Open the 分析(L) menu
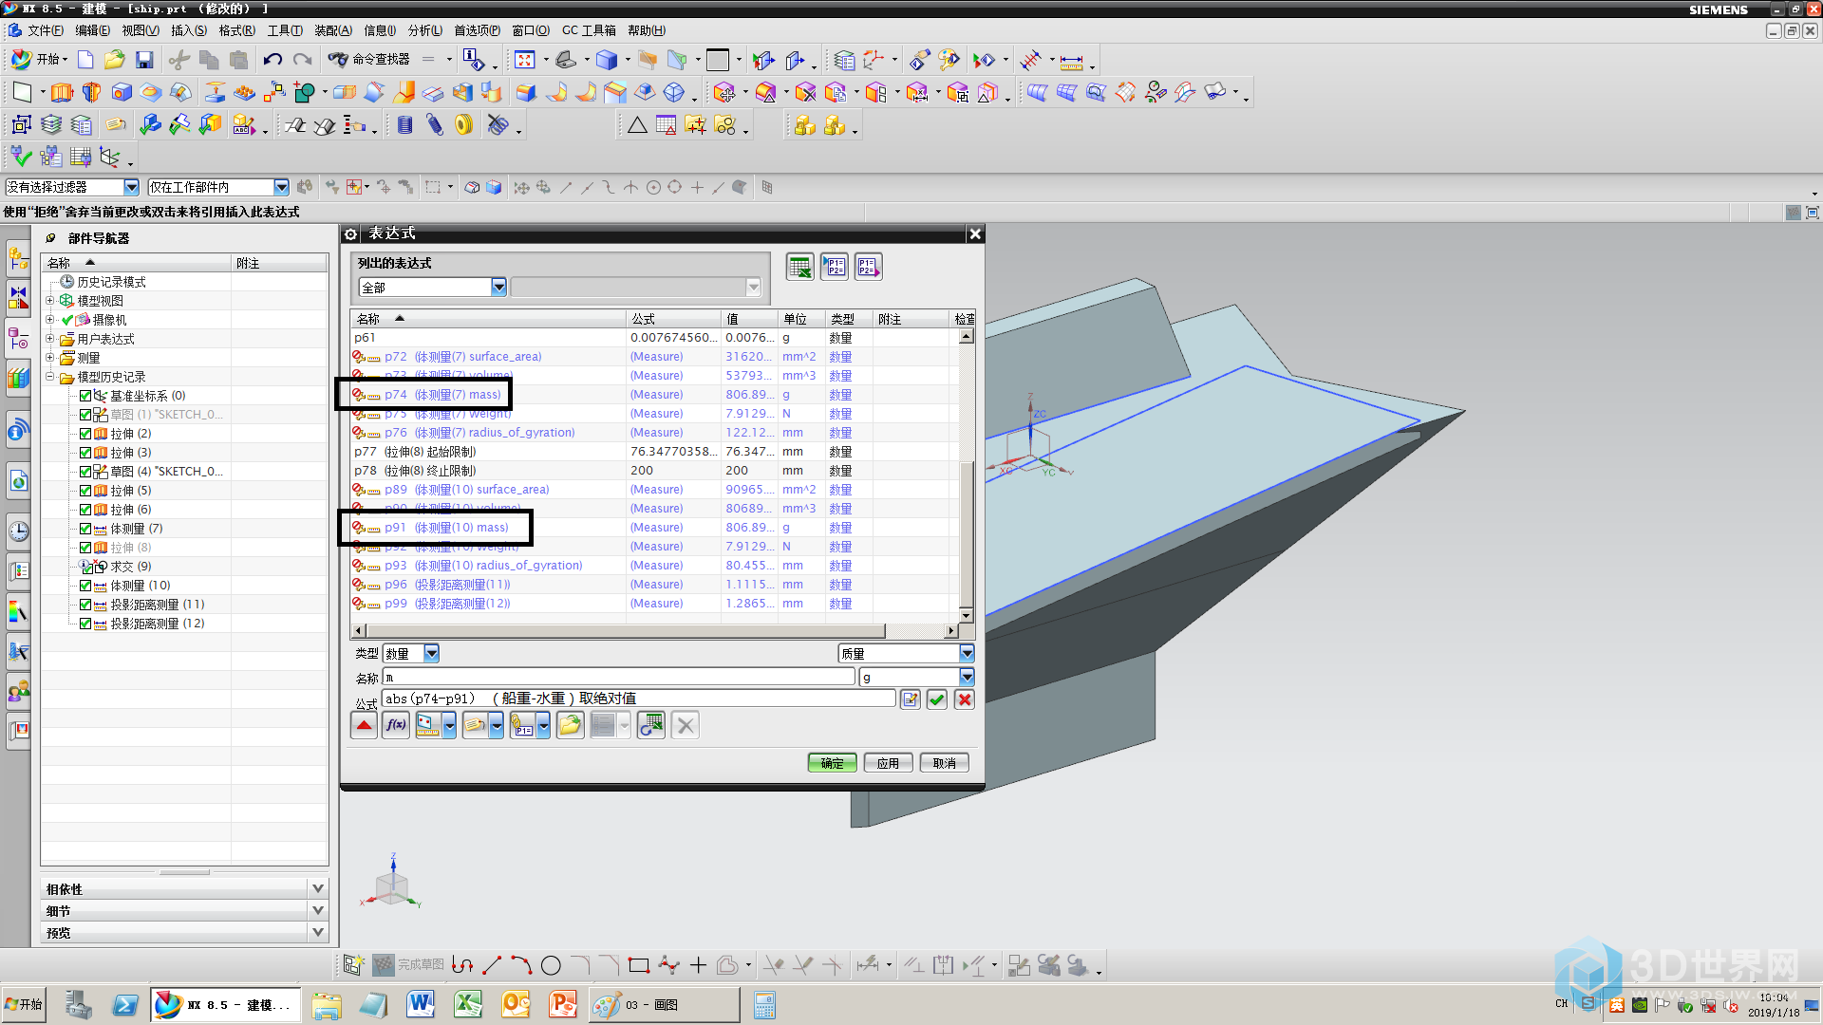The height and width of the screenshot is (1025, 1823). point(424,30)
